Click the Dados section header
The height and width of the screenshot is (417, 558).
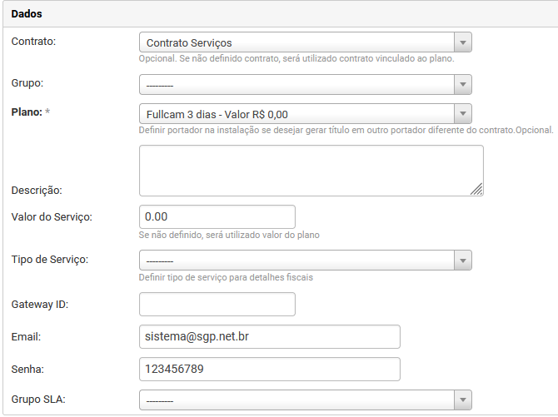(27, 14)
